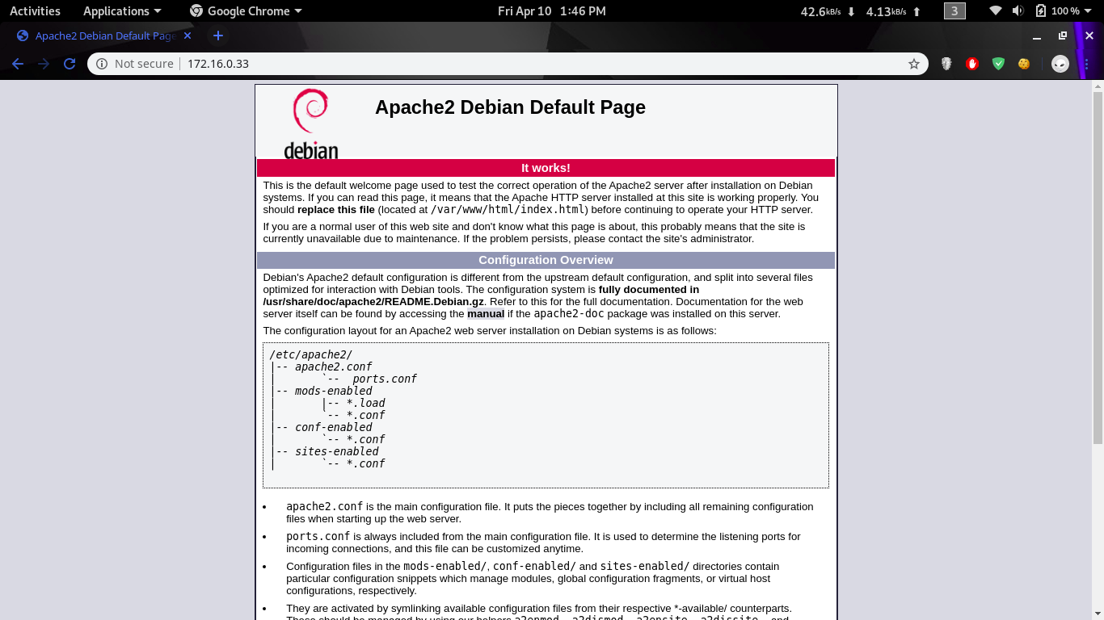Open the grey statue-head extension

coord(946,64)
